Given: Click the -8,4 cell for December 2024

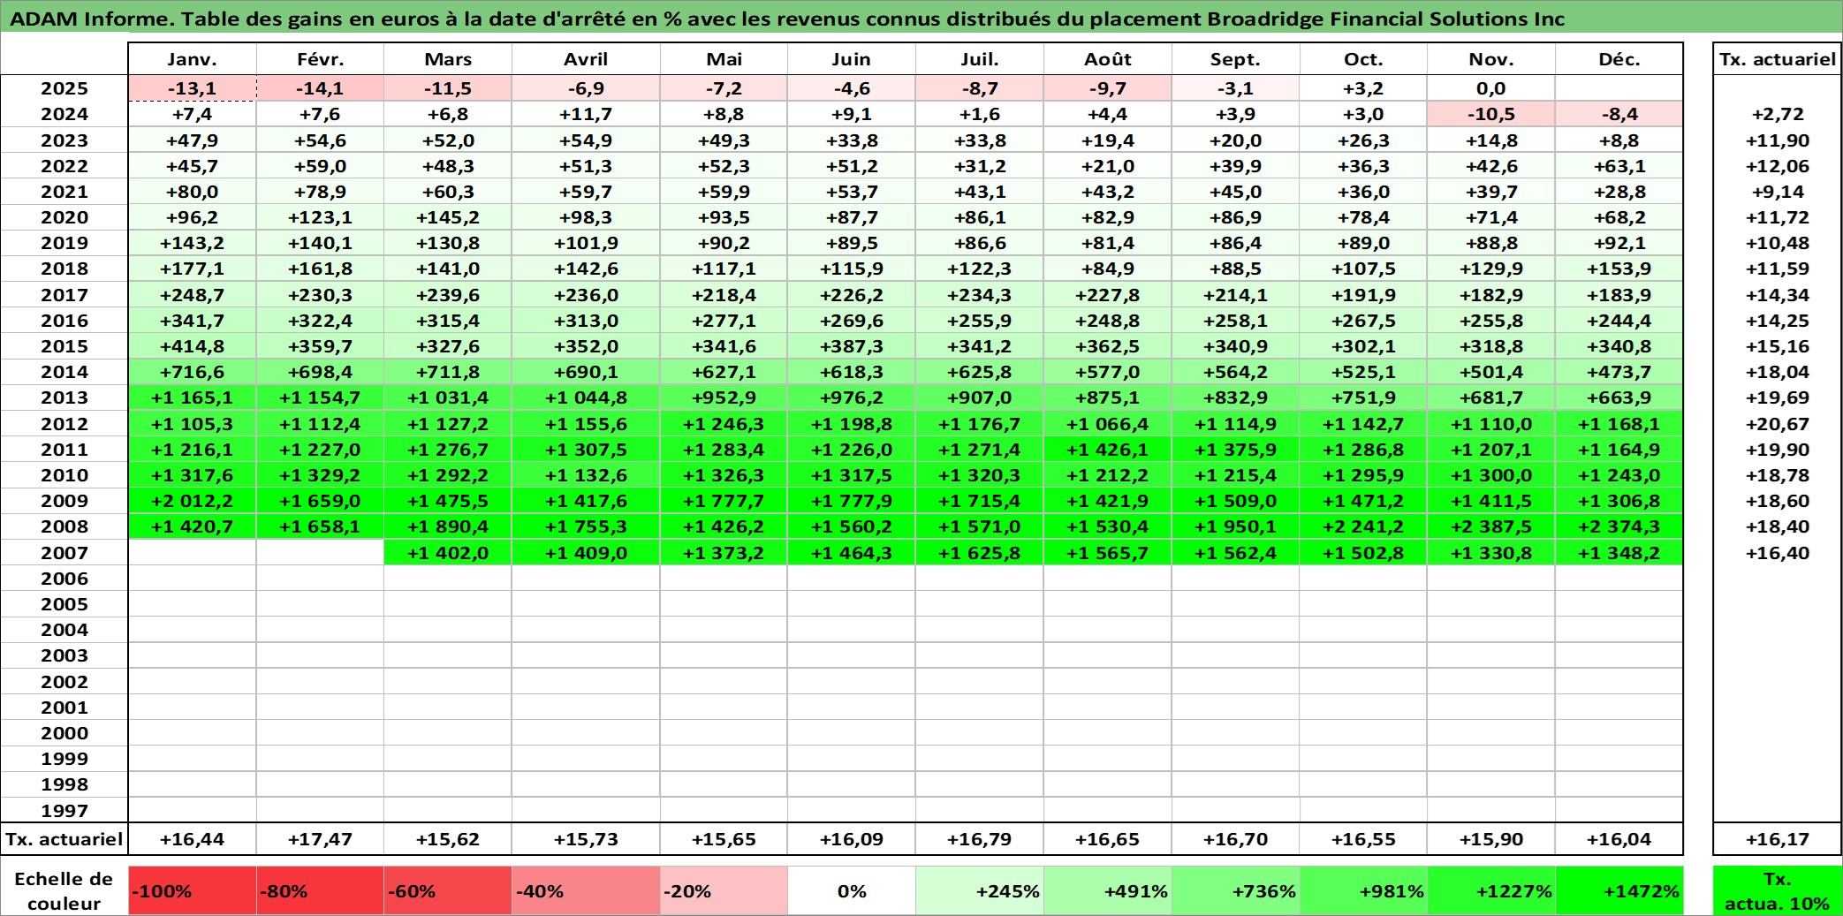Looking at the screenshot, I should click(1619, 114).
